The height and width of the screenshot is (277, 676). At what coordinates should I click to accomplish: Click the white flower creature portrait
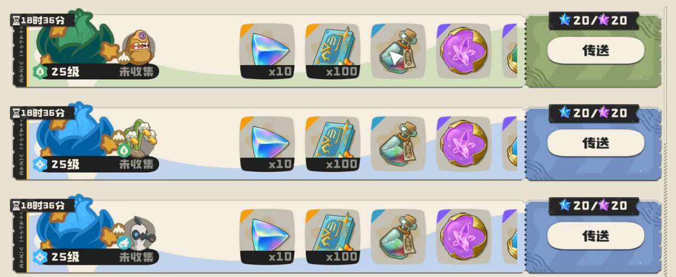click(140, 140)
